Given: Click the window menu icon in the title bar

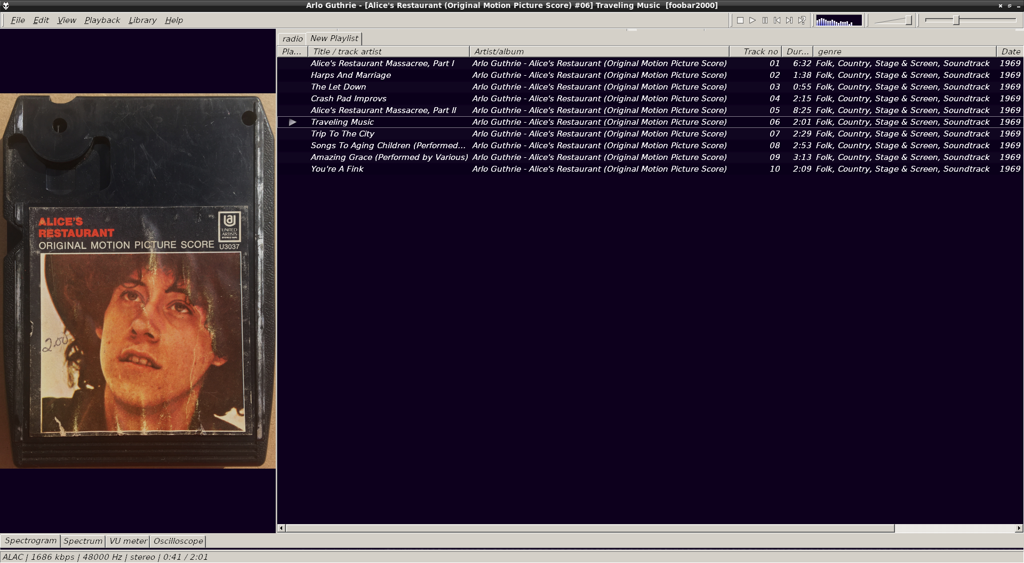Looking at the screenshot, I should tap(6, 5).
